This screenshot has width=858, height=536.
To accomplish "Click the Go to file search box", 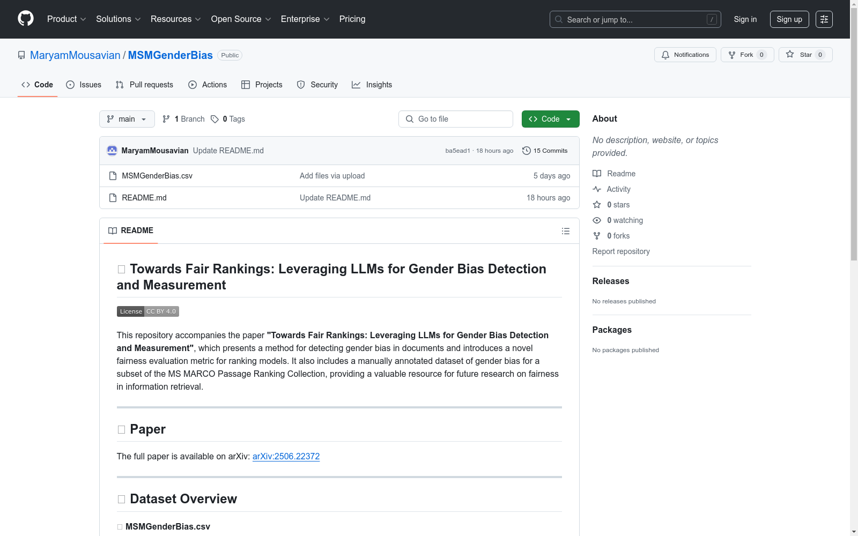I will [x=456, y=119].
